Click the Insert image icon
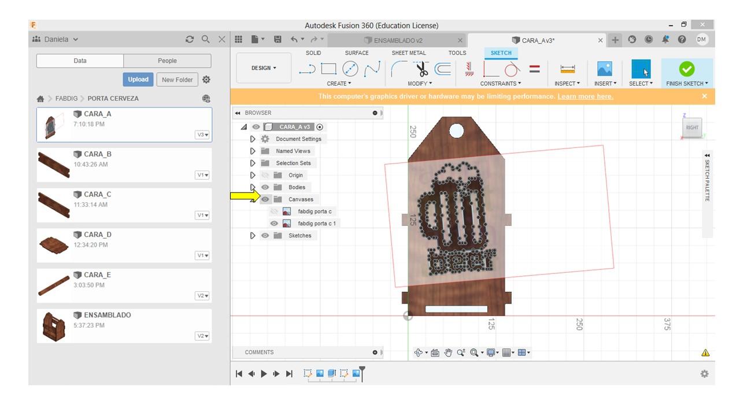The image size is (740, 416). (604, 69)
